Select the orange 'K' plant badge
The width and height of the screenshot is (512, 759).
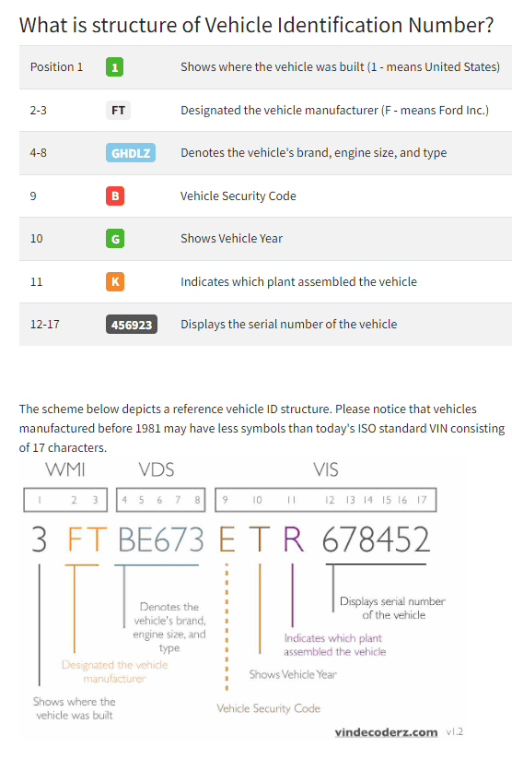click(x=115, y=281)
